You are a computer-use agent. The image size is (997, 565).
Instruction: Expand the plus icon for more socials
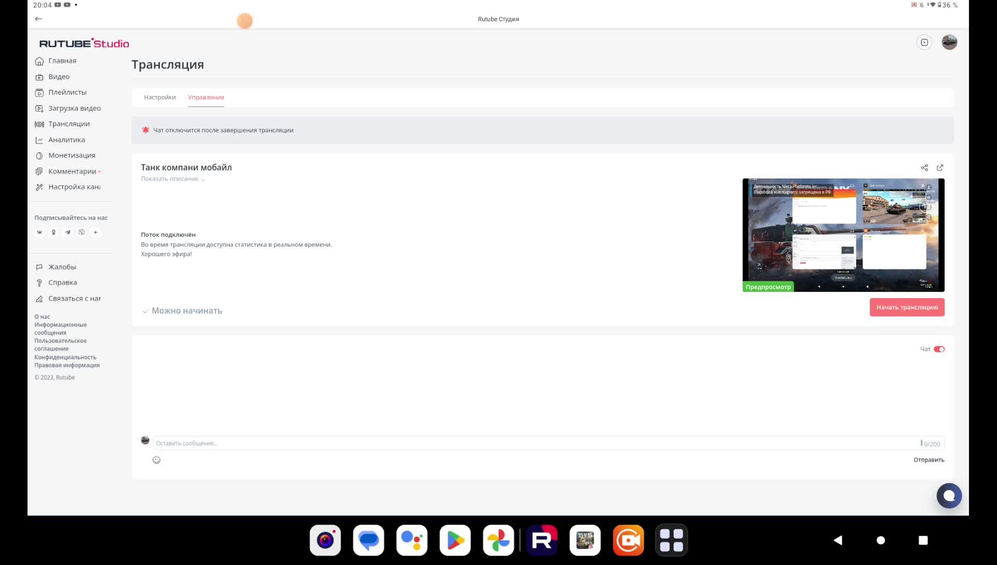click(96, 233)
